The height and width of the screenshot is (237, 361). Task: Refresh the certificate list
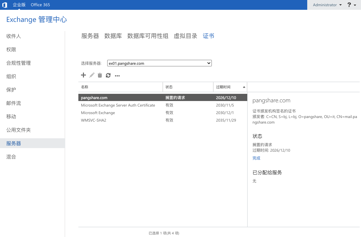(108, 75)
